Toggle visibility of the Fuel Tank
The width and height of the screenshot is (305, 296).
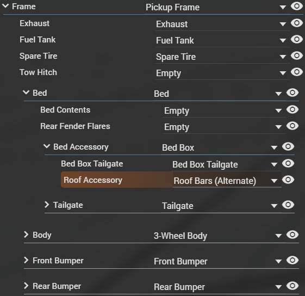point(297,39)
